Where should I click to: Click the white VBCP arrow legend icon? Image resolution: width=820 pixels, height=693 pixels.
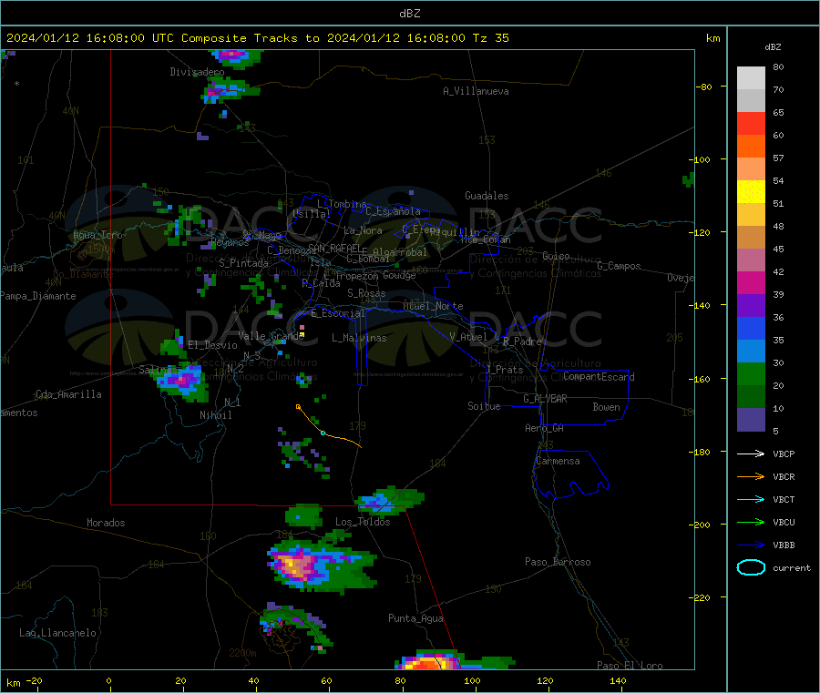tap(751, 454)
